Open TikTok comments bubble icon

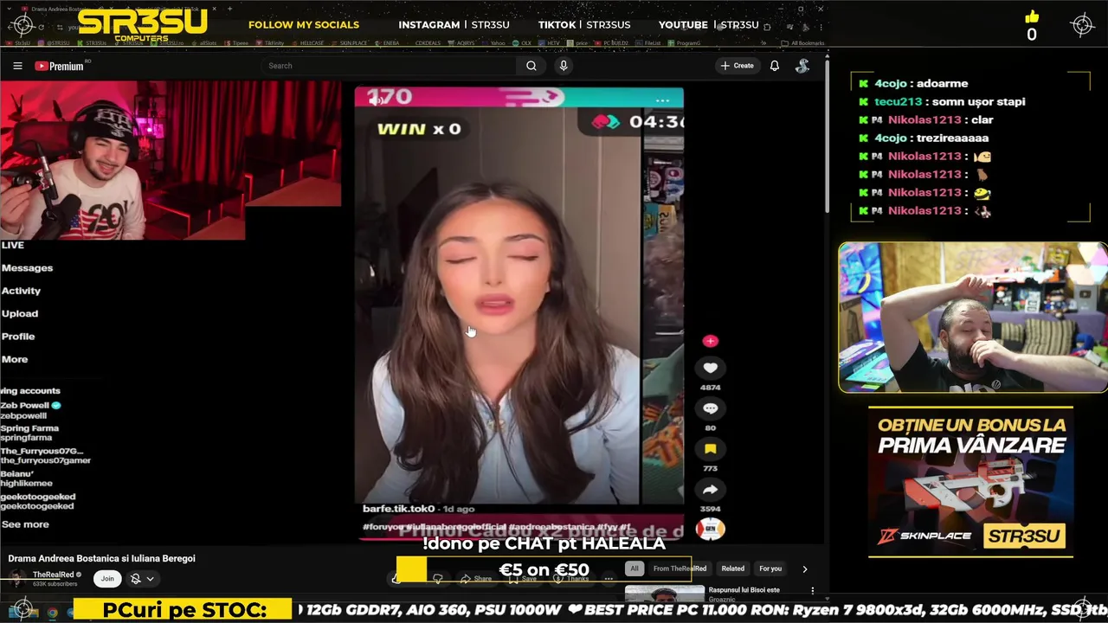[710, 408]
